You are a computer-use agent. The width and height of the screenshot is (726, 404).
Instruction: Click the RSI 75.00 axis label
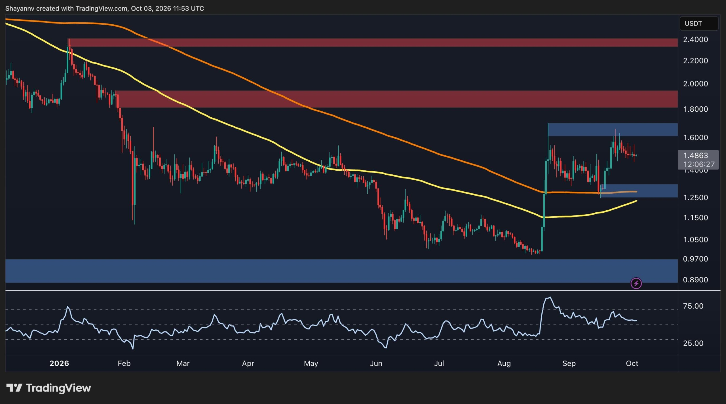pyautogui.click(x=693, y=306)
